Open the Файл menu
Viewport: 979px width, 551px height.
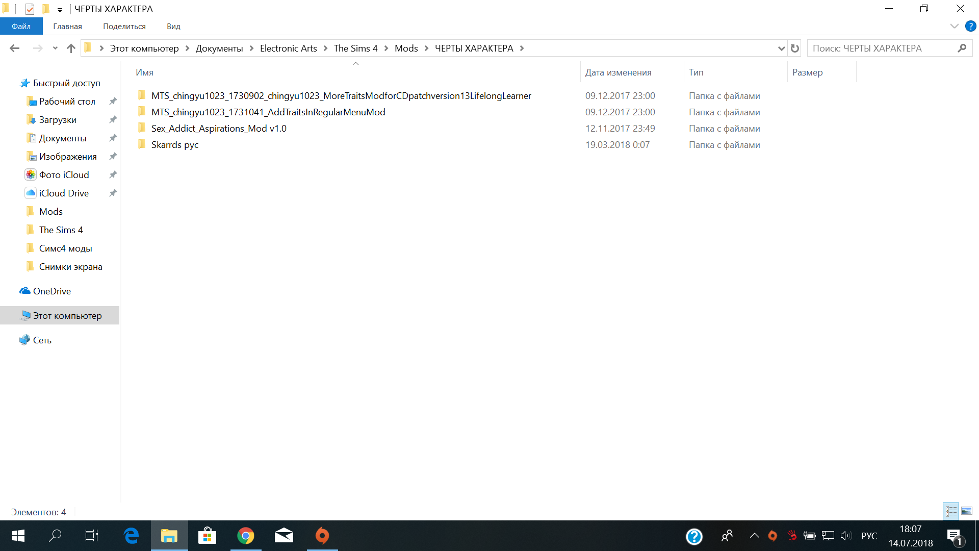(x=21, y=26)
